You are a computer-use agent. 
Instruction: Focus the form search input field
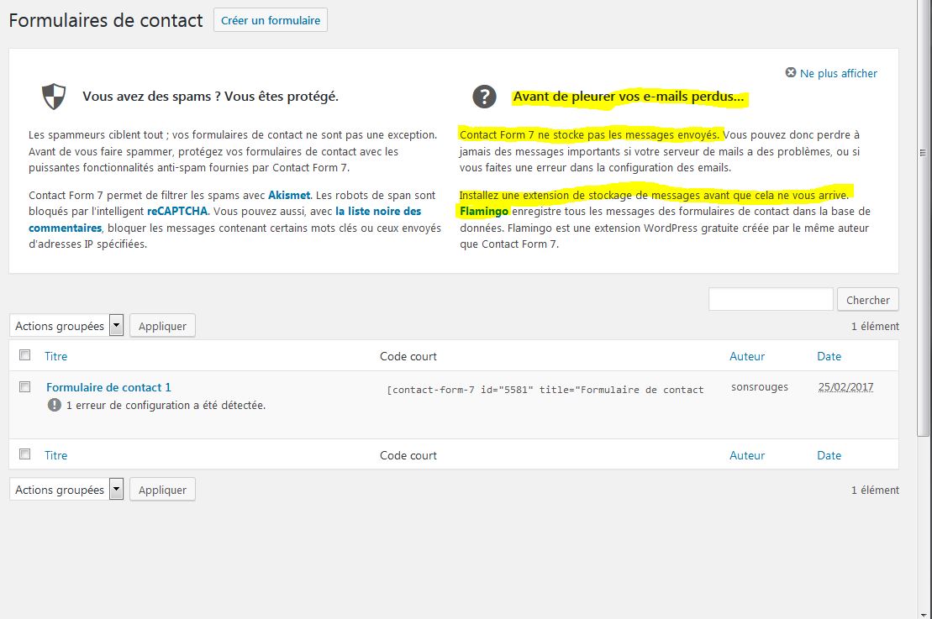tap(771, 299)
